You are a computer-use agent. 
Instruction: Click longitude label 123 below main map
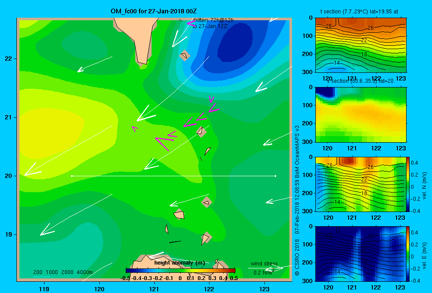click(264, 289)
